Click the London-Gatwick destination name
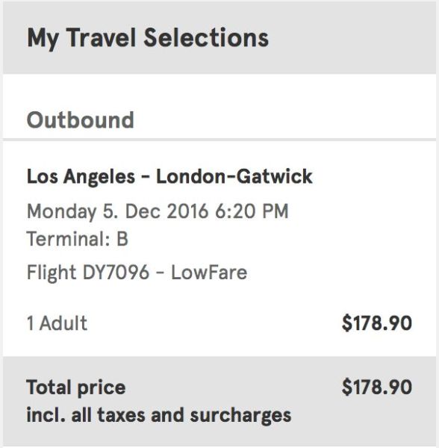This screenshot has height=448, width=439. [234, 176]
